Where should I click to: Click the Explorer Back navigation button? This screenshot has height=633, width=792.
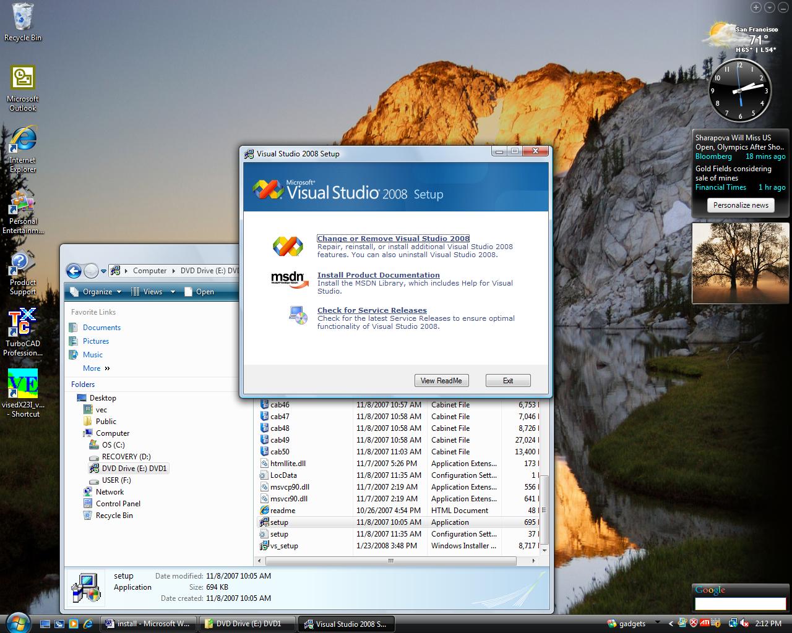tap(74, 271)
